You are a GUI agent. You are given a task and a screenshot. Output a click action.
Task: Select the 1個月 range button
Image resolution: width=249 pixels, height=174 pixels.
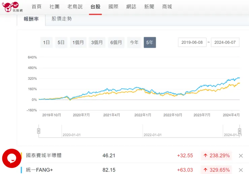(x=78, y=42)
